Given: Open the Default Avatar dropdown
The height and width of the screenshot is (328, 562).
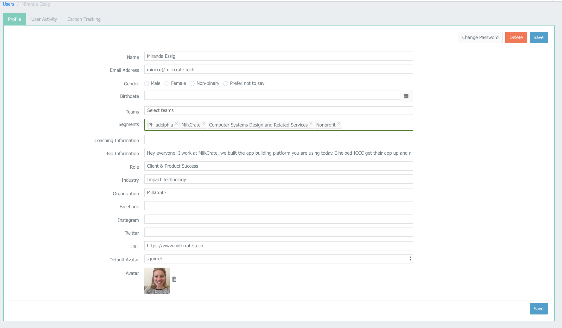Looking at the screenshot, I should [x=278, y=259].
